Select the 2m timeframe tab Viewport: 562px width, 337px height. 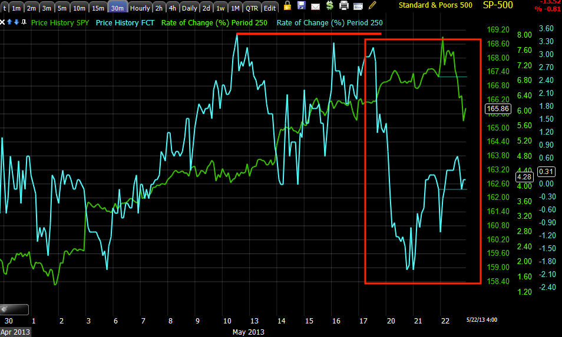point(32,8)
